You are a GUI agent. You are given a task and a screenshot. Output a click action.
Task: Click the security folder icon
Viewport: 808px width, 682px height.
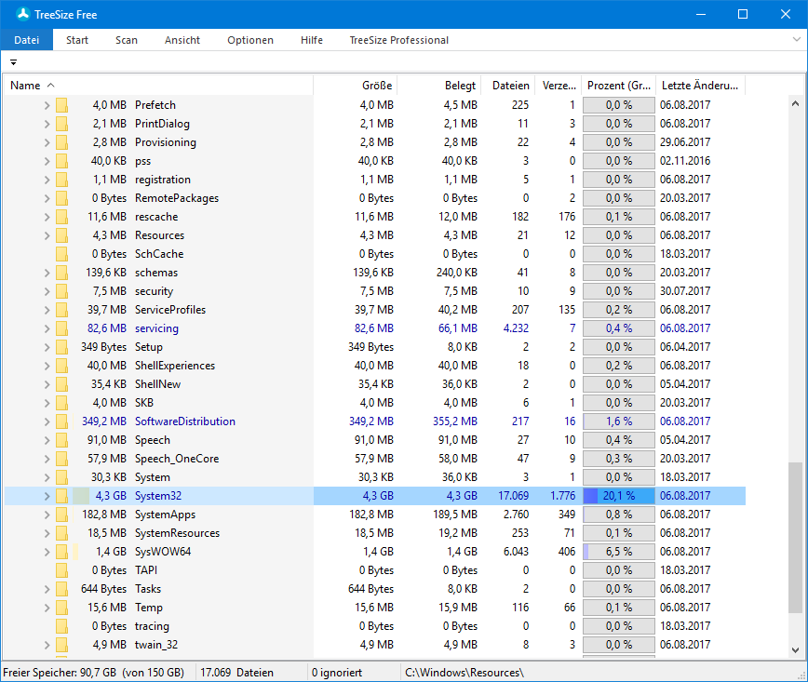(x=61, y=291)
